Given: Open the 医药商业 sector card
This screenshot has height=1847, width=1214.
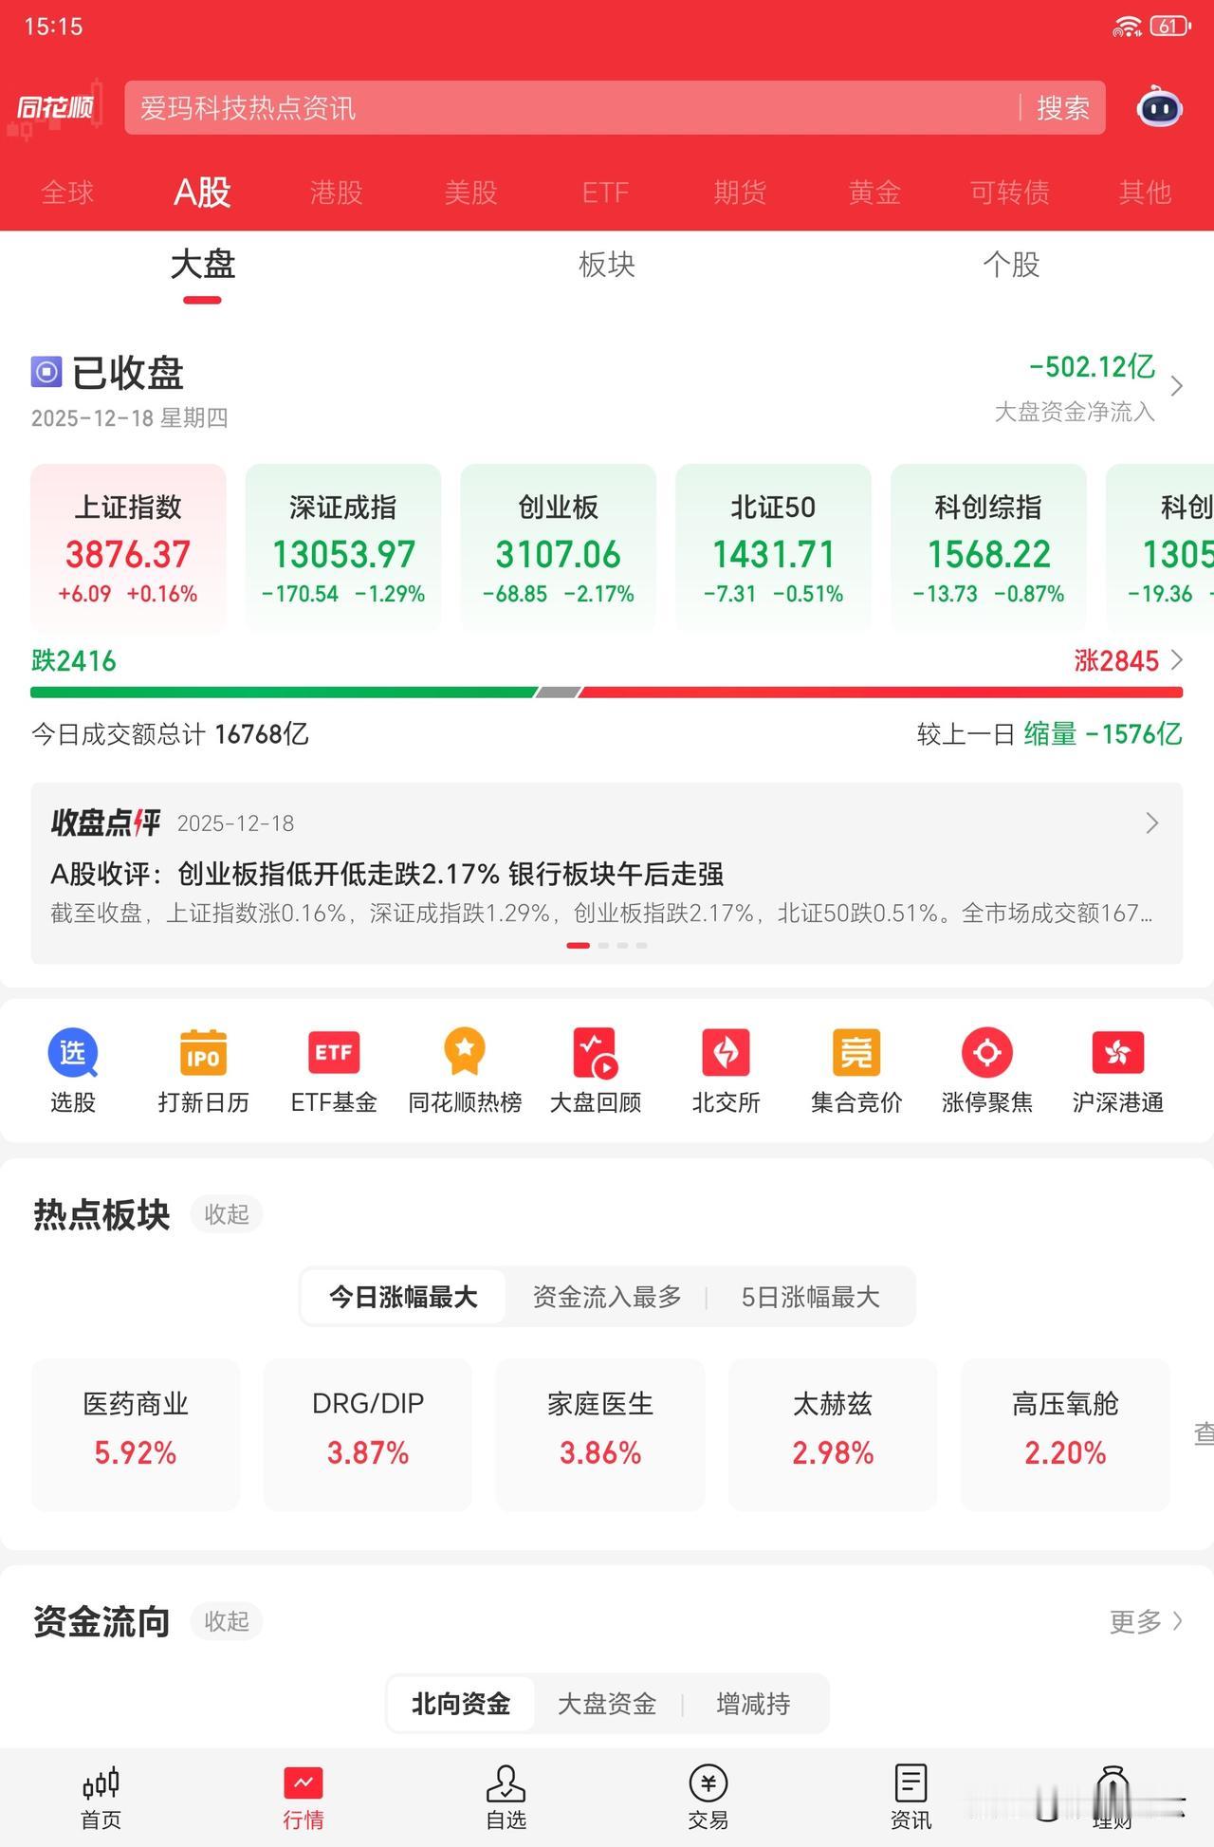Looking at the screenshot, I should (x=136, y=1434).
